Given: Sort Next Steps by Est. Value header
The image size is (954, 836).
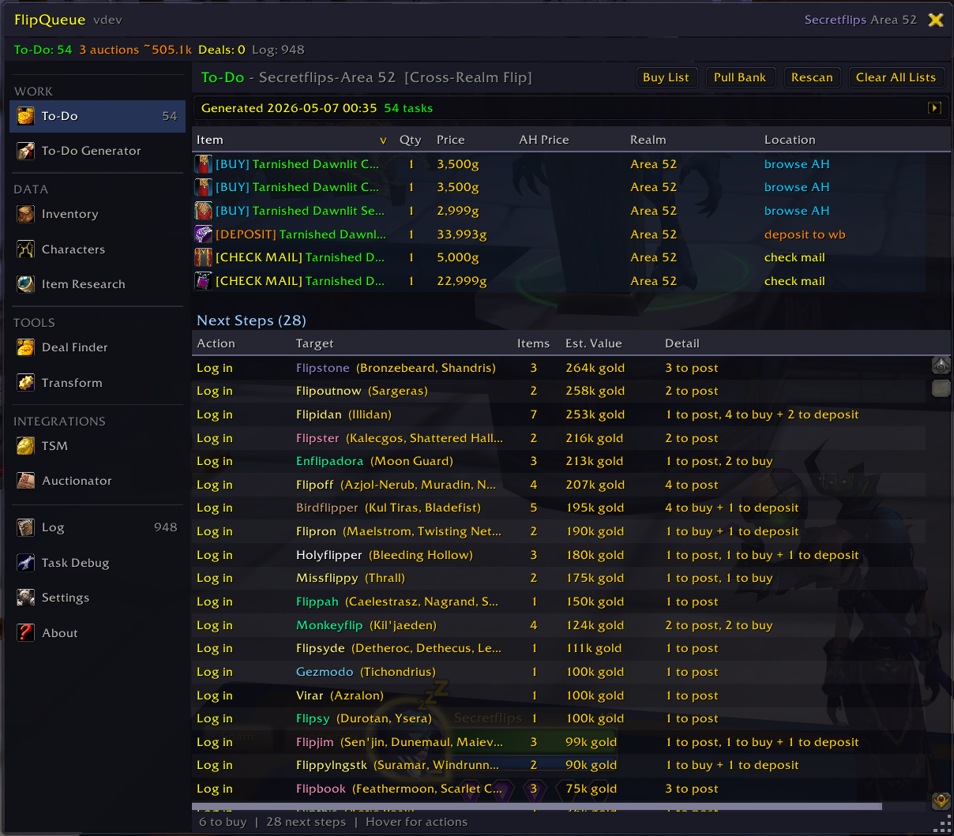Looking at the screenshot, I should (x=594, y=343).
